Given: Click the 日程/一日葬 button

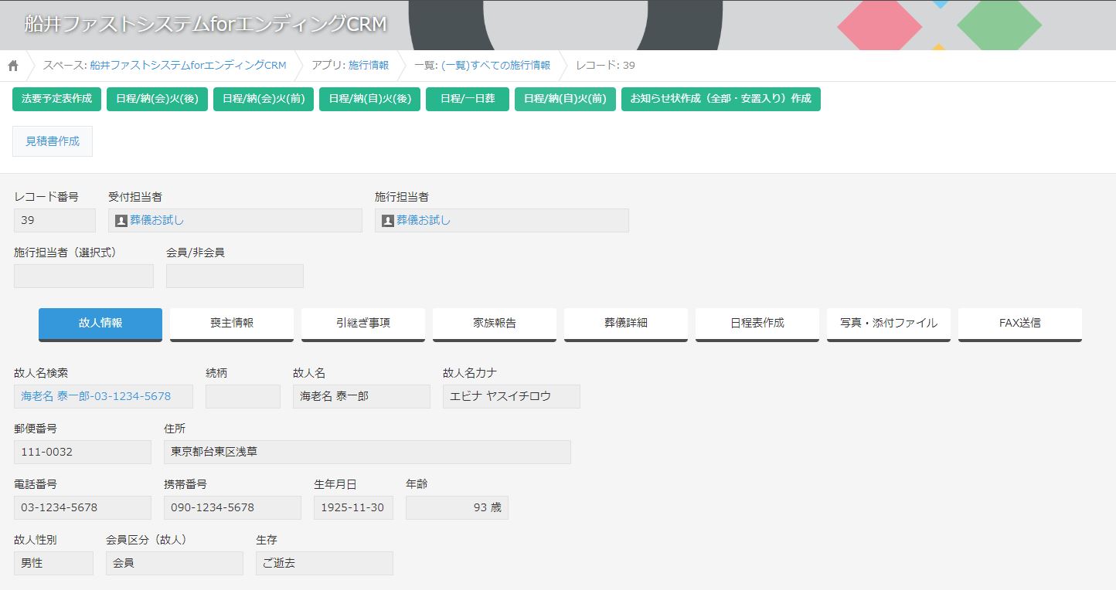Looking at the screenshot, I should pos(468,99).
